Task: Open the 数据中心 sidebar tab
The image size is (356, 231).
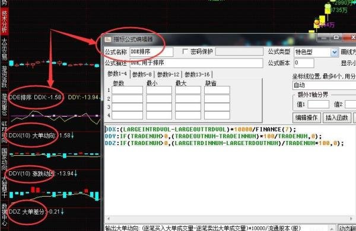Action: click(x=4, y=214)
